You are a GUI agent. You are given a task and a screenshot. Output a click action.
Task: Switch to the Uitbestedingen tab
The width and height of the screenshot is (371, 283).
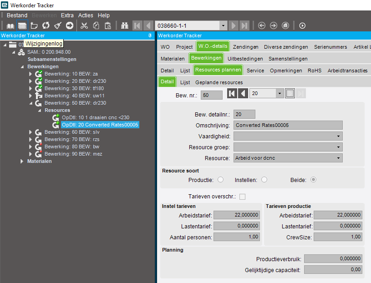click(245, 59)
